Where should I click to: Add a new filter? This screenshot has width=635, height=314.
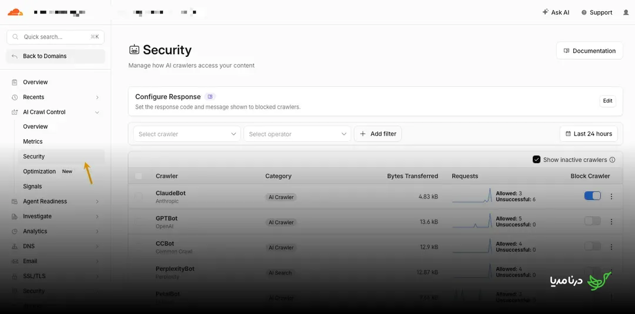(378, 134)
